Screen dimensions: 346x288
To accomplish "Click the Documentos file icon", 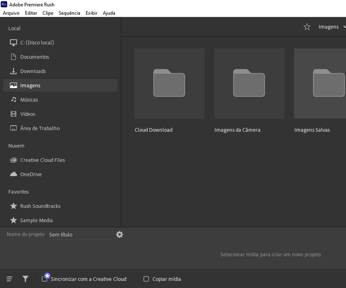I will click(14, 57).
